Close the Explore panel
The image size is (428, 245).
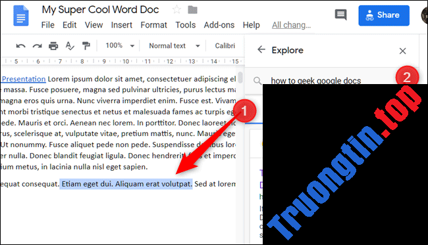(402, 51)
